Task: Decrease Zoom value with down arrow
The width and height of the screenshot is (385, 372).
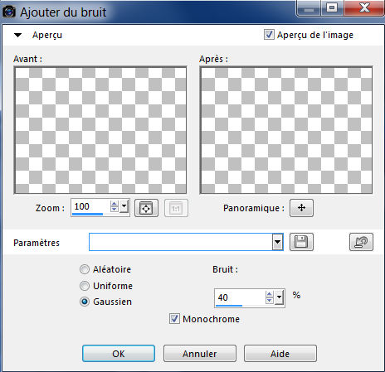Action: click(x=114, y=210)
